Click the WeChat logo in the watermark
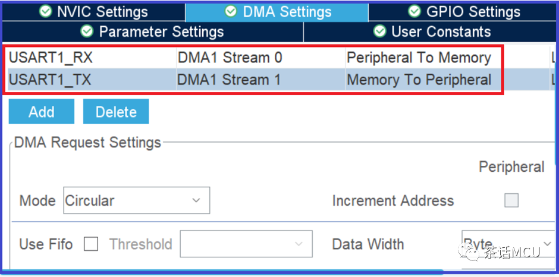 click(x=469, y=251)
